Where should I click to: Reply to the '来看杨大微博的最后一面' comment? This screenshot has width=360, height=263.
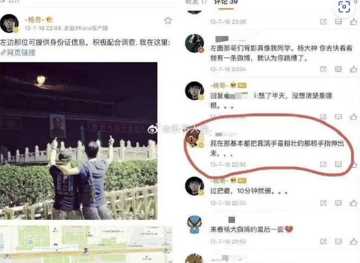coord(338,241)
